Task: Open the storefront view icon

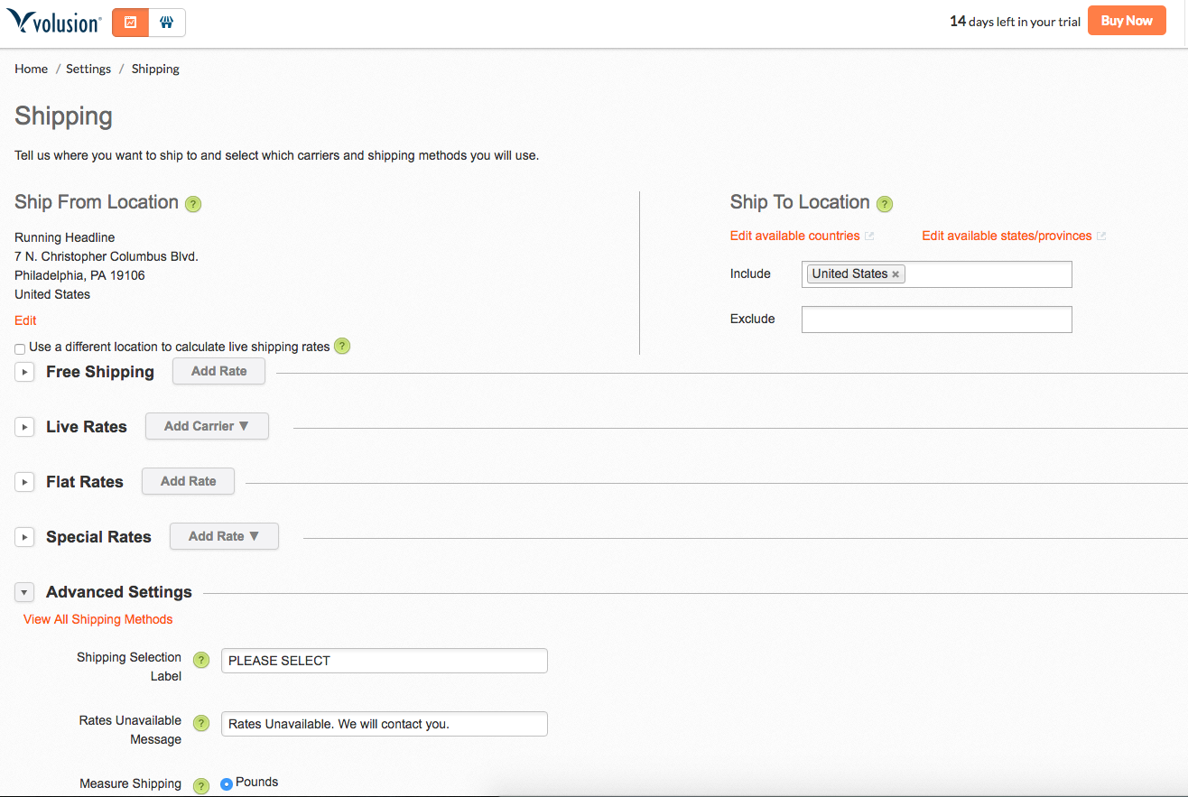Action: point(167,23)
